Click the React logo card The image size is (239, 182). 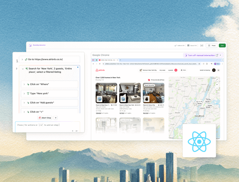(199, 141)
